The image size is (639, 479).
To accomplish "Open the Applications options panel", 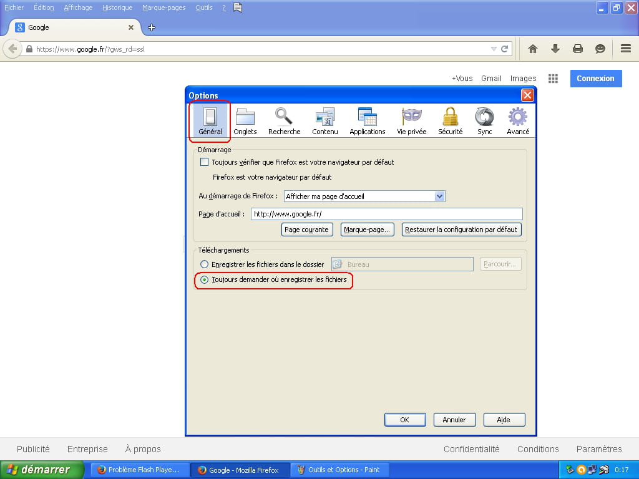I will pos(367,120).
